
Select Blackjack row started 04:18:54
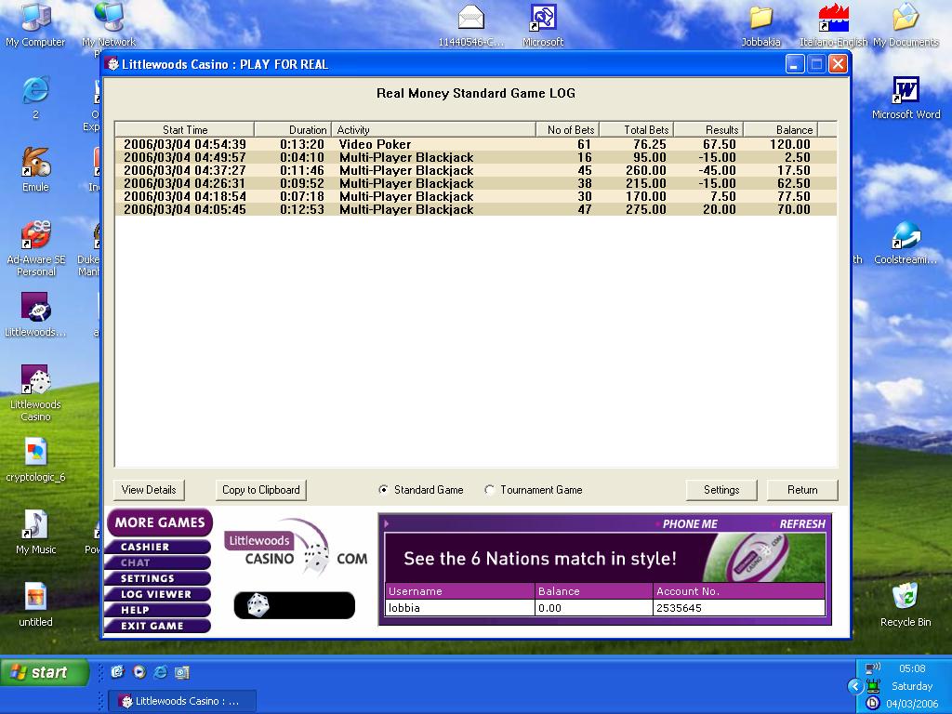(x=475, y=196)
